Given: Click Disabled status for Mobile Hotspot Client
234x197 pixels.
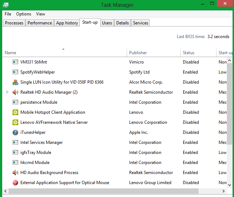Looking at the screenshot, I should 191,112.
